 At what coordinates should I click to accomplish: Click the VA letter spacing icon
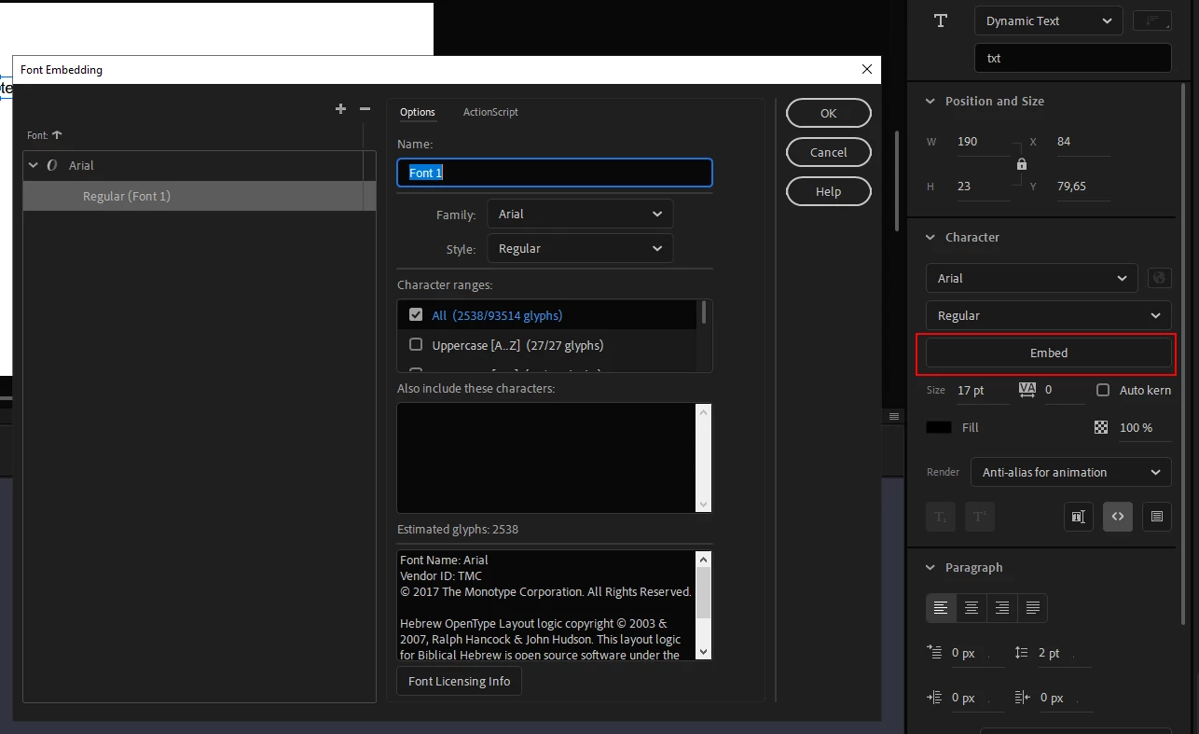coord(1027,390)
